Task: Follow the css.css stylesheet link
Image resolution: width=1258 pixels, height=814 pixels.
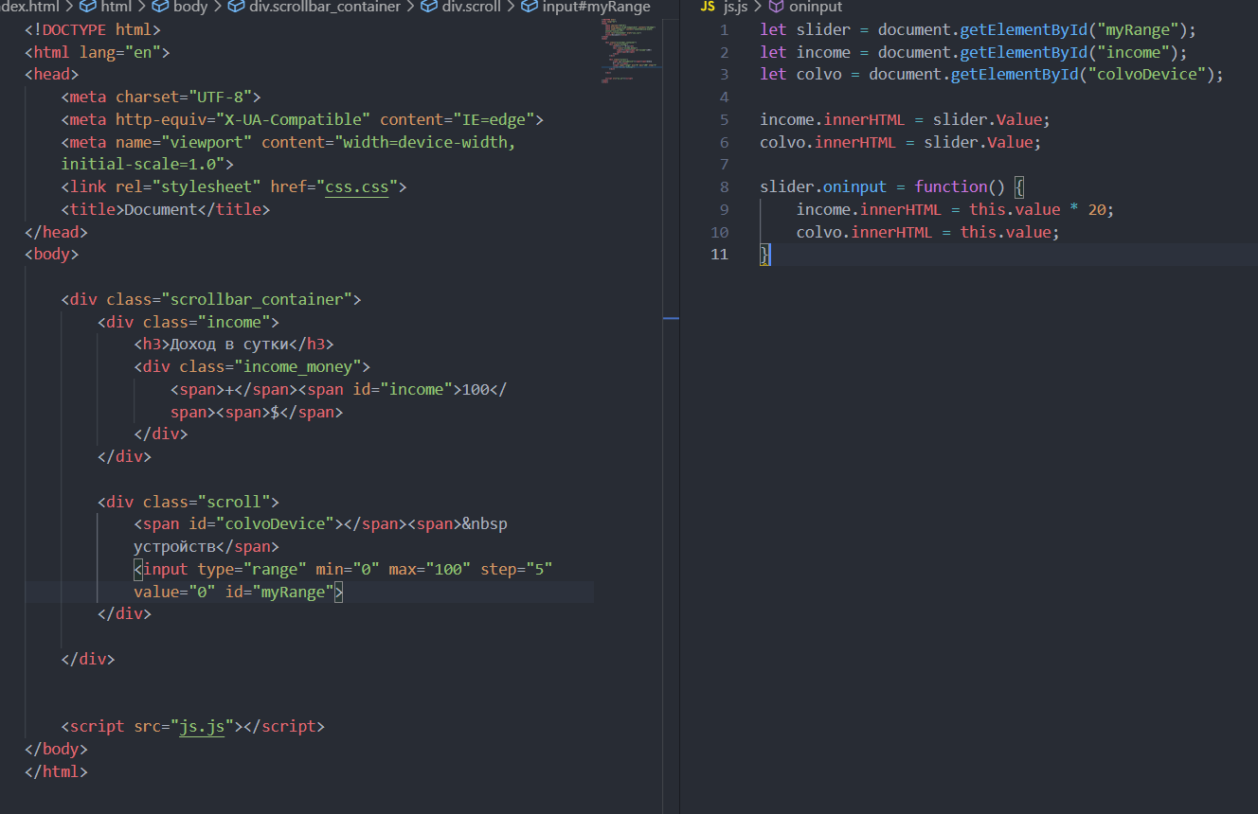Action: click(357, 186)
